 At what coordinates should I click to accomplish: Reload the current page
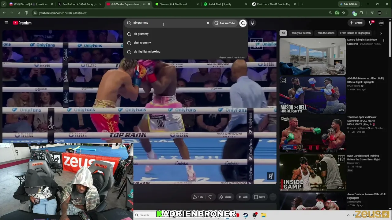pyautogui.click(x=19, y=13)
